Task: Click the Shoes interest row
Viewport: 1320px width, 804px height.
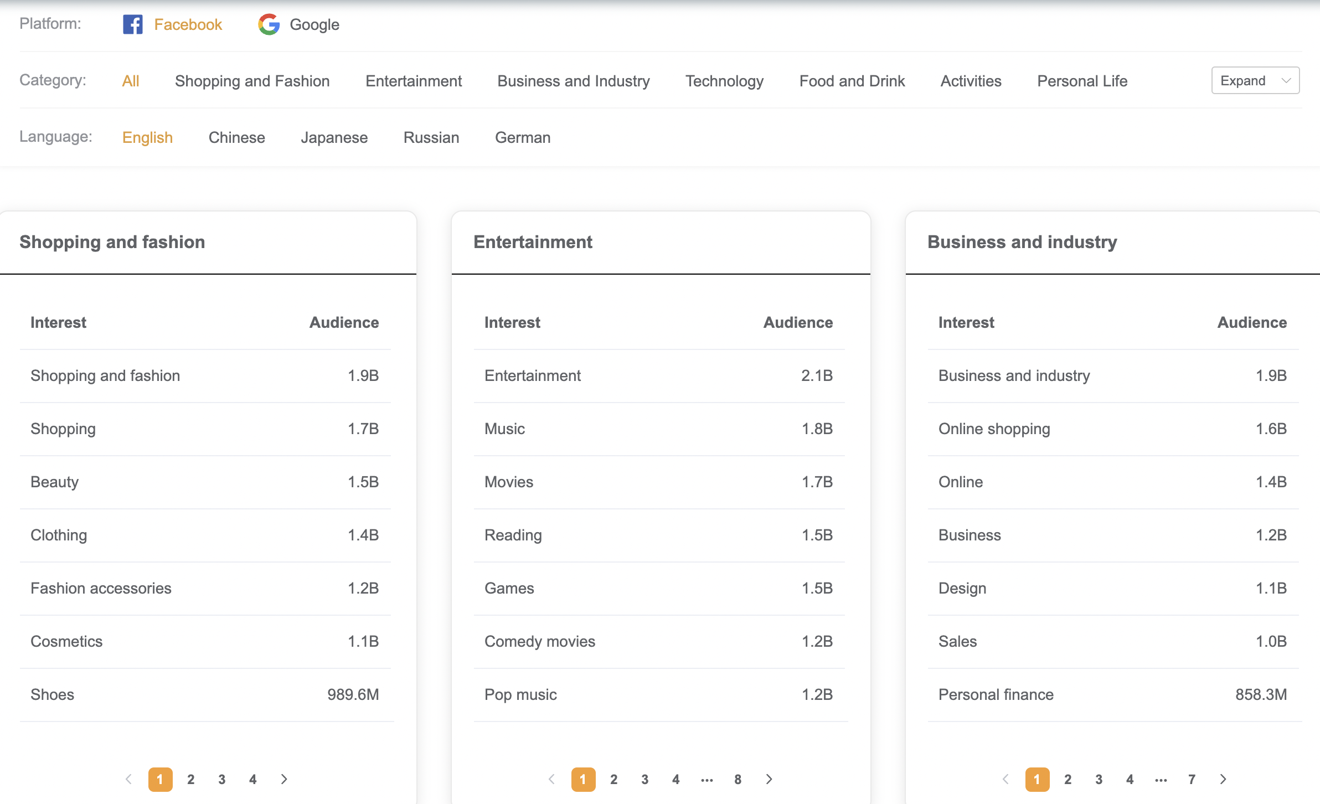Action: pyautogui.click(x=205, y=695)
